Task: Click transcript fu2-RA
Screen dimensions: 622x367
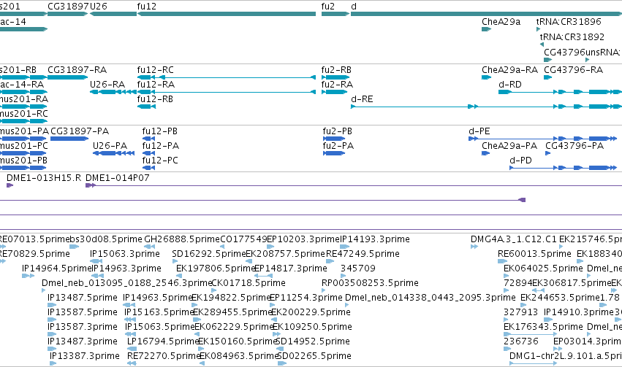Action: coord(335,92)
